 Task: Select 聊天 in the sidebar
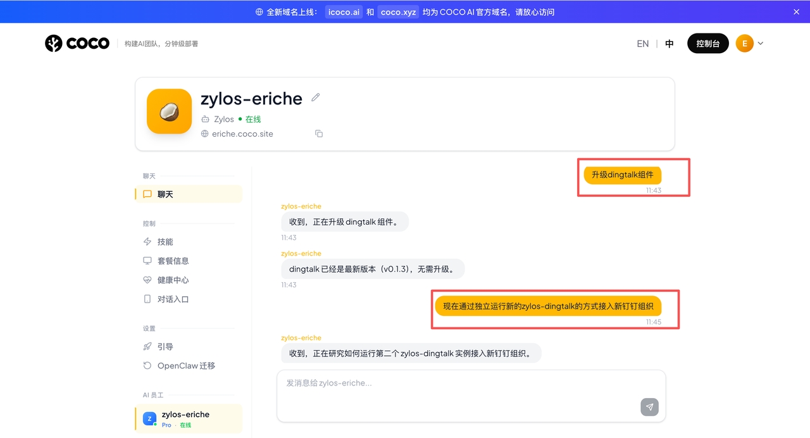tap(189, 194)
